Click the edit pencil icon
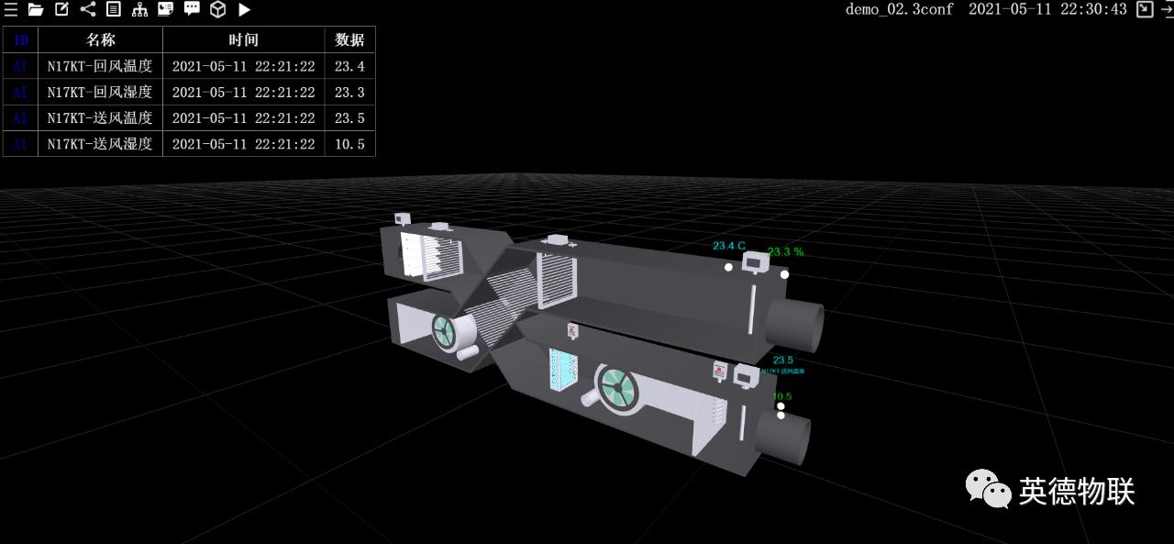Viewport: 1174px width, 544px height. (x=61, y=9)
